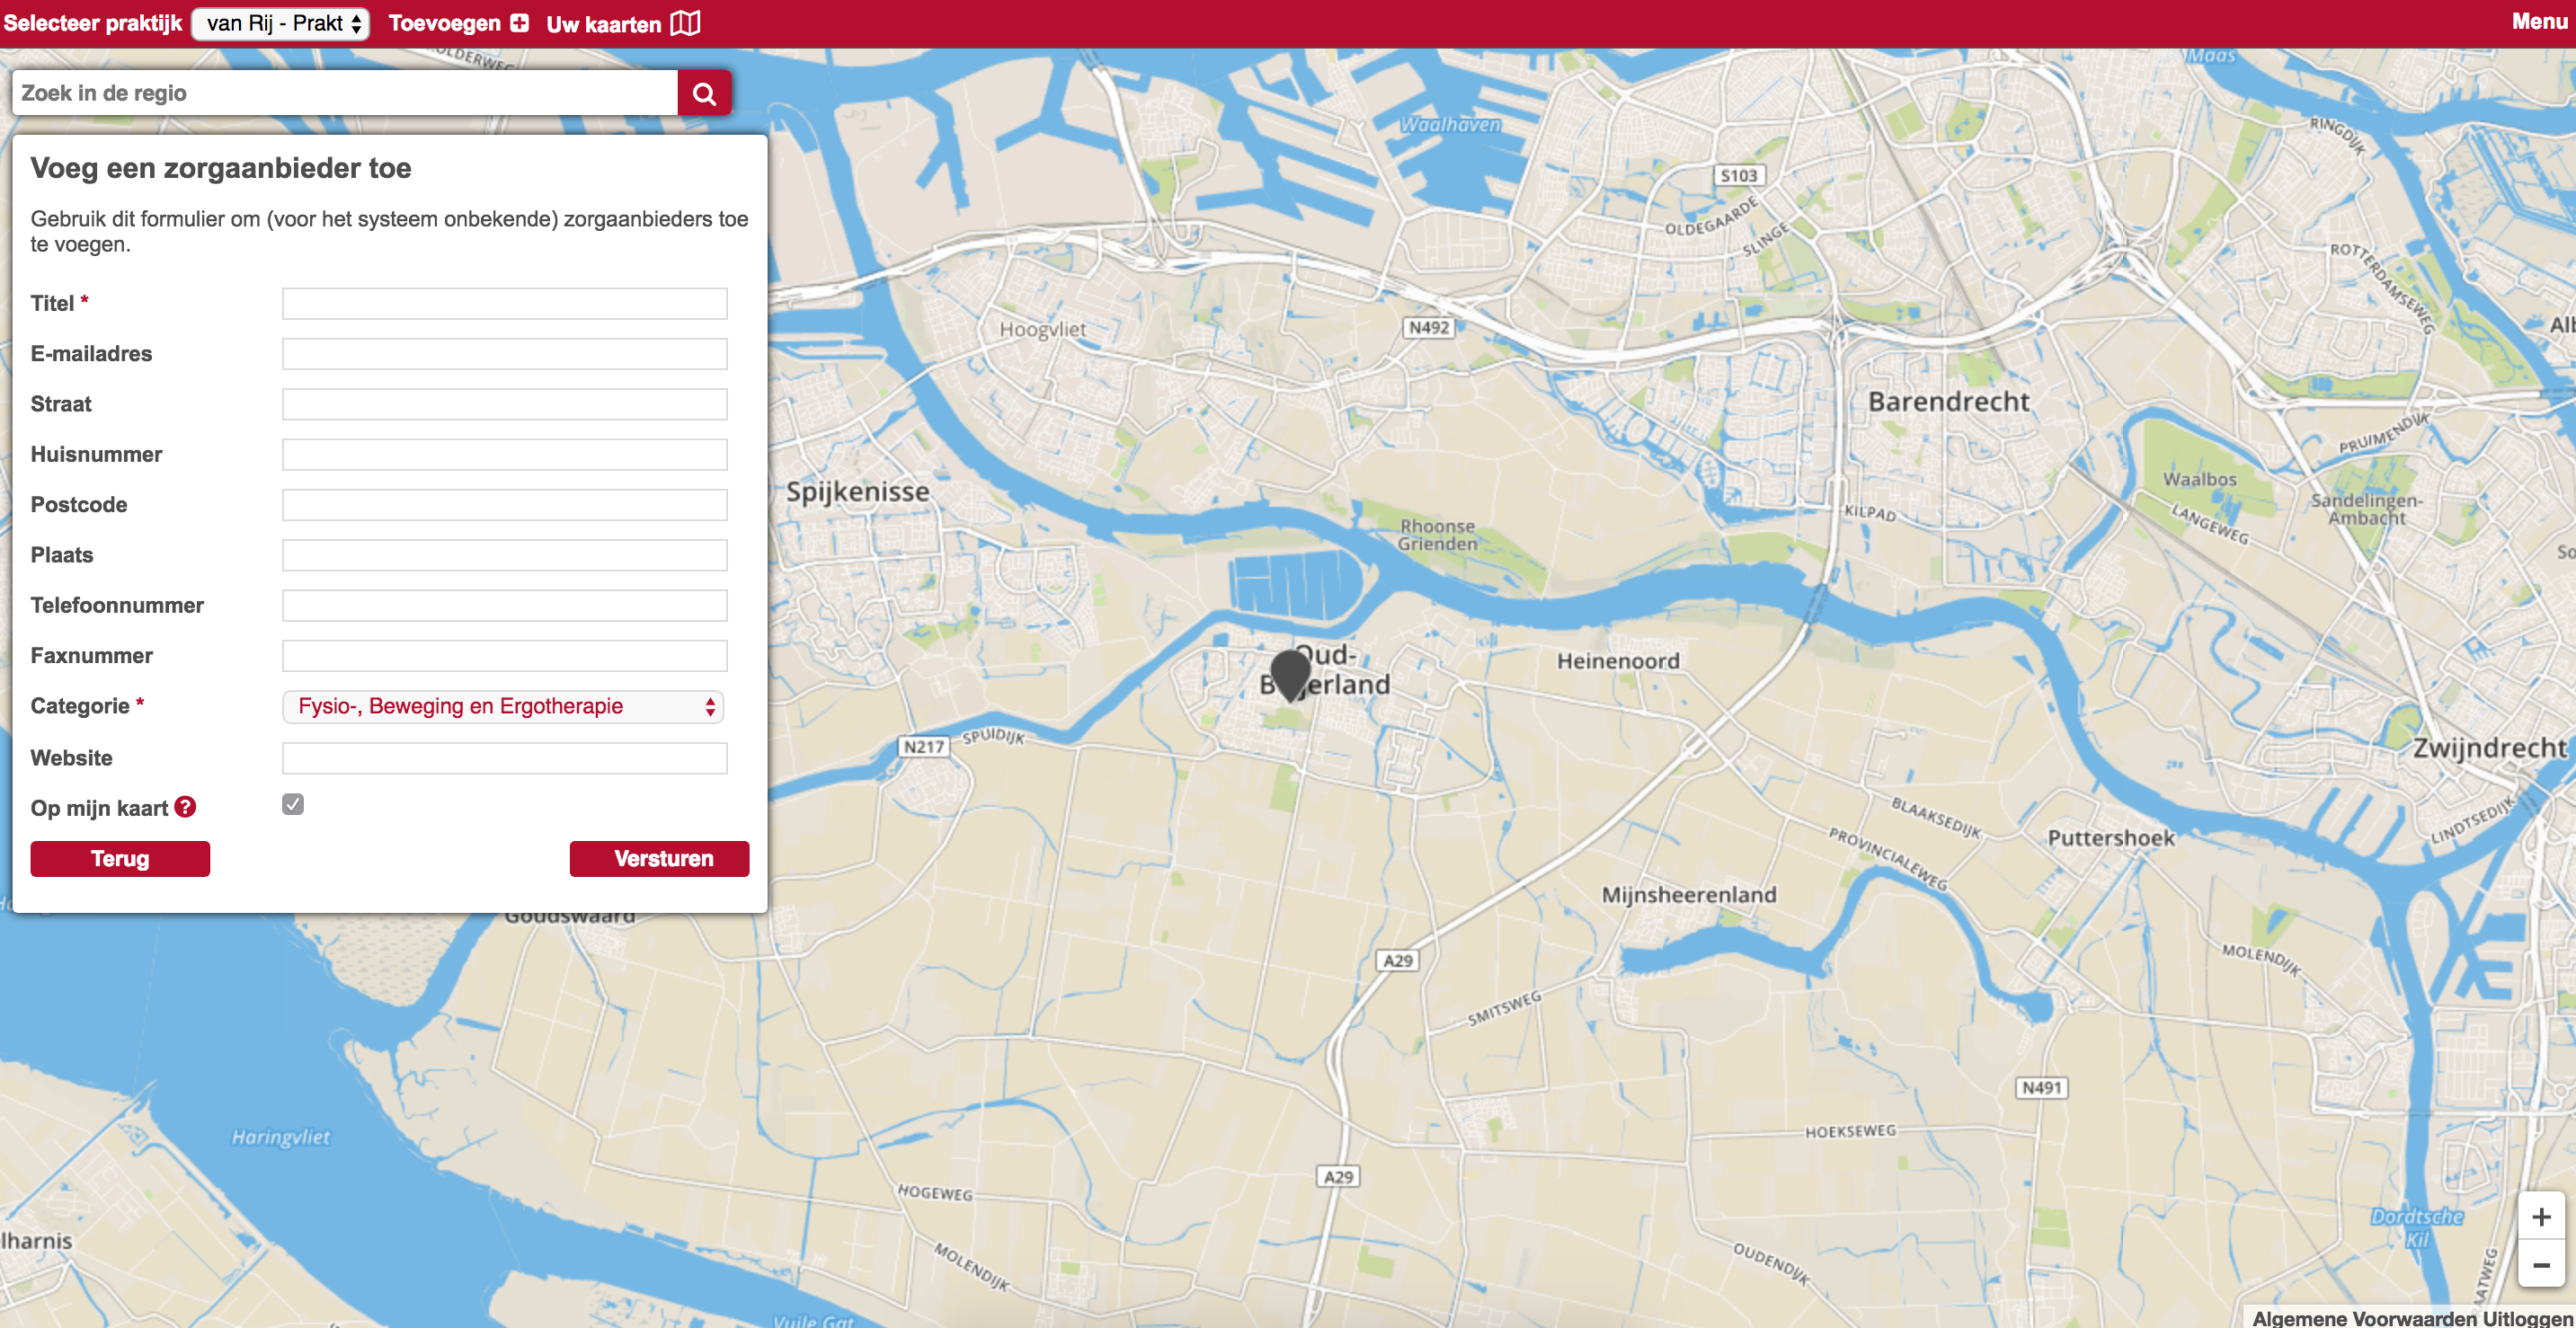Open the Menu in the top bar
Image resolution: width=2576 pixels, height=1328 pixels.
tap(2539, 22)
